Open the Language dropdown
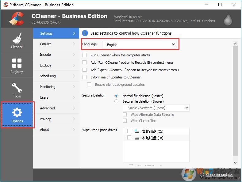242x182 pixels. click(x=140, y=45)
